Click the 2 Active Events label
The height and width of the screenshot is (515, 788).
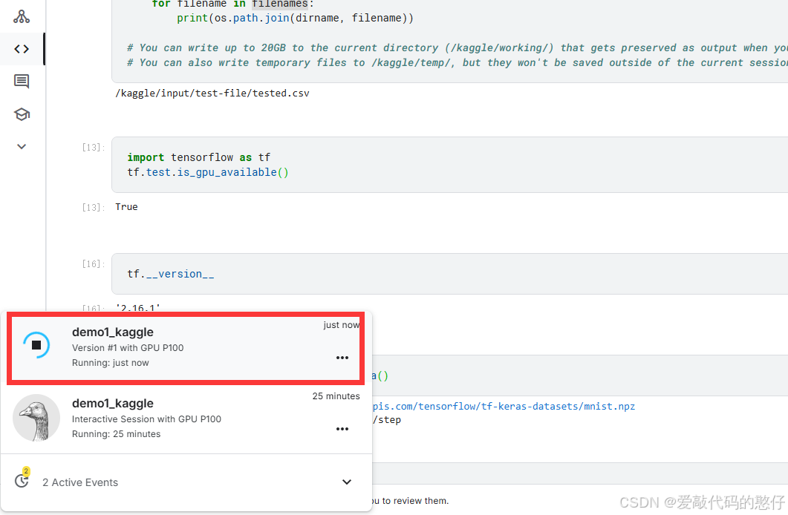point(79,482)
